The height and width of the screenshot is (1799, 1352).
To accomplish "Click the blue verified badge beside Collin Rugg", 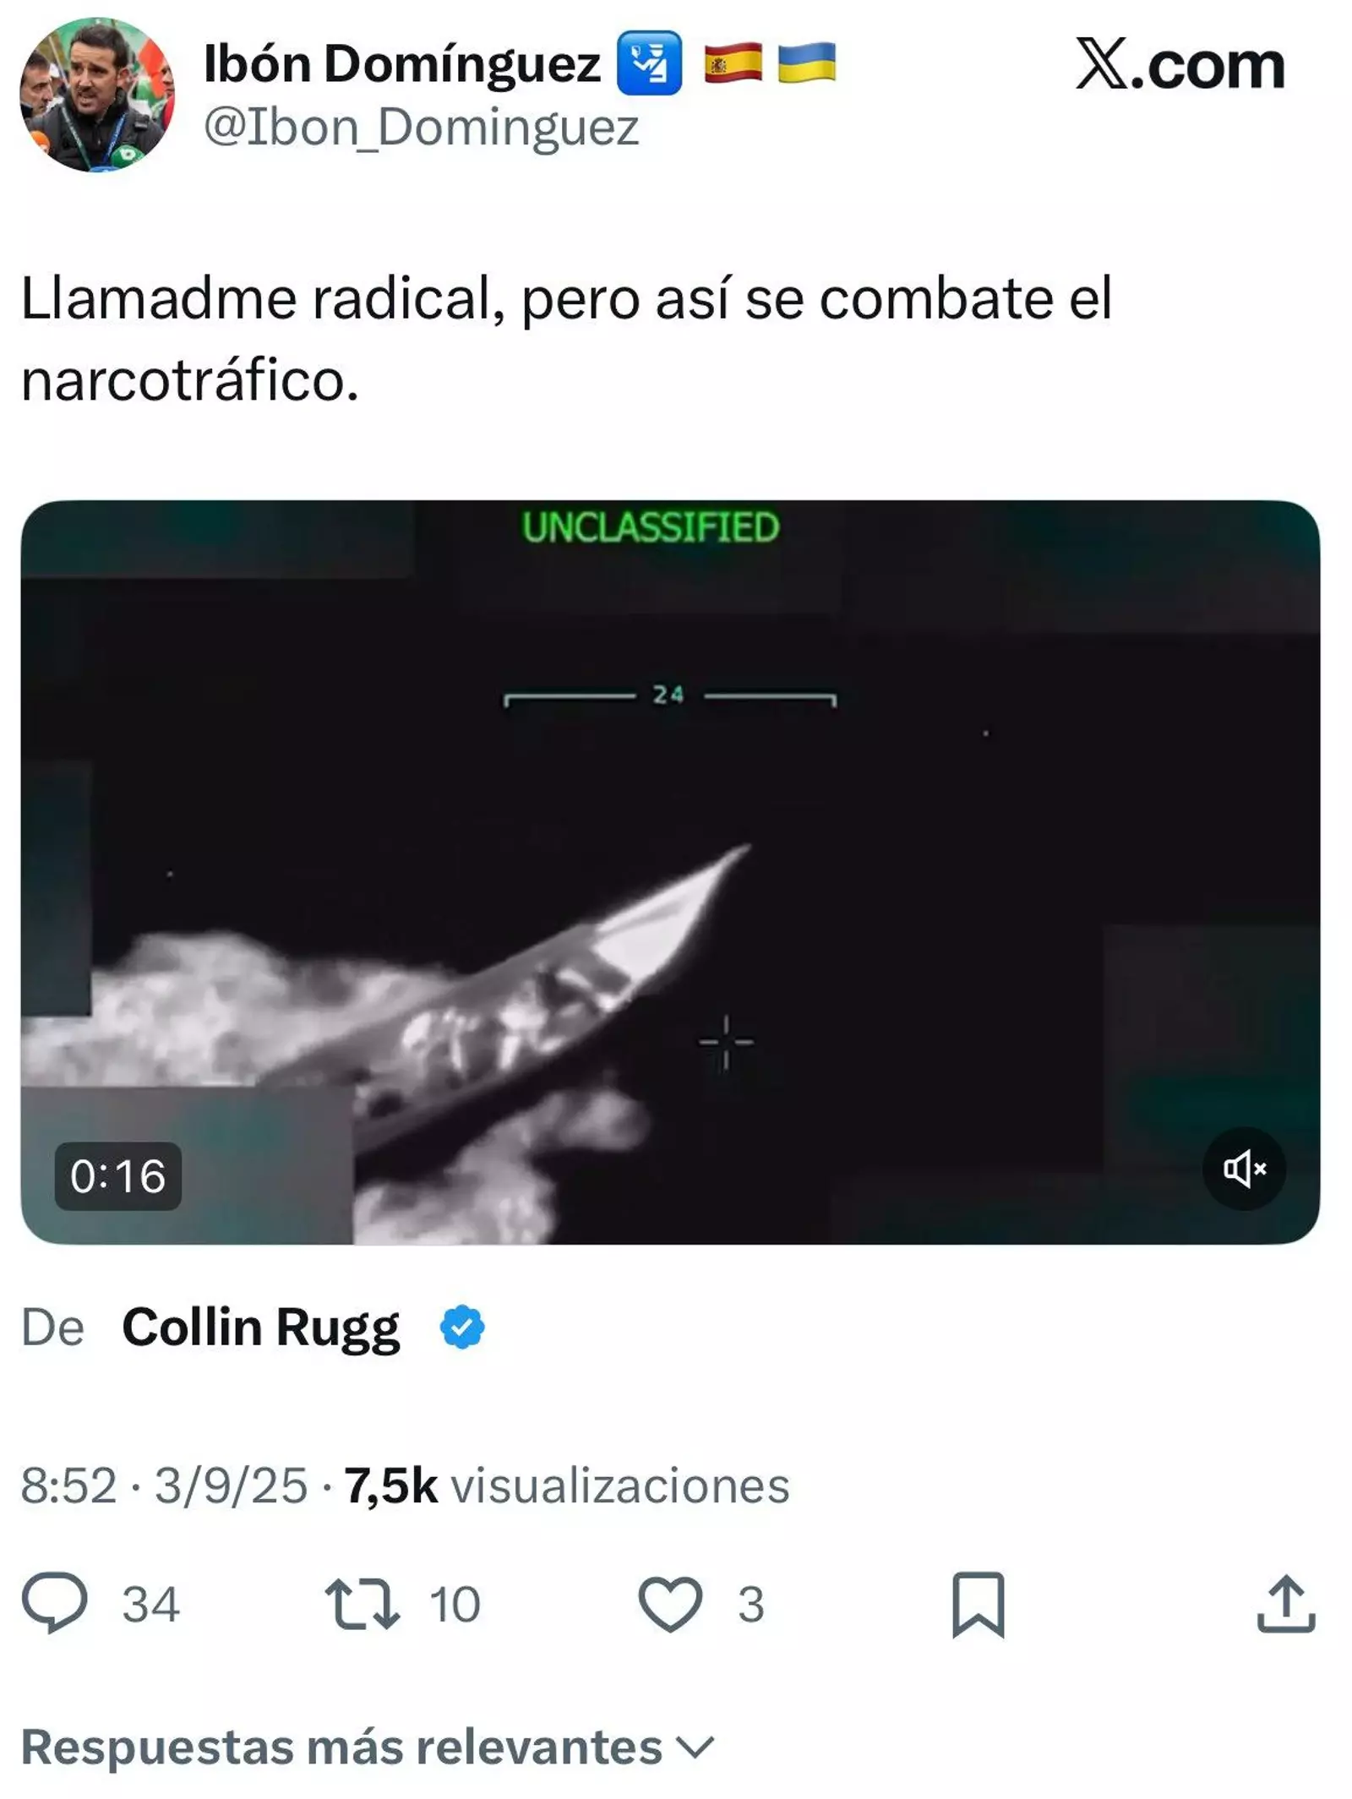I will tap(462, 1327).
